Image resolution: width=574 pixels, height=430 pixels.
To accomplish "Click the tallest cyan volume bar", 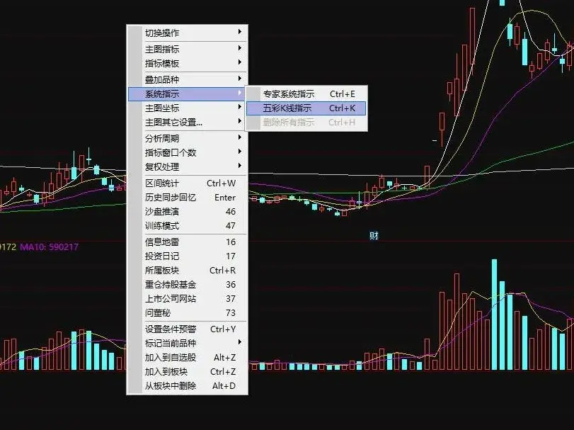I will [x=494, y=315].
